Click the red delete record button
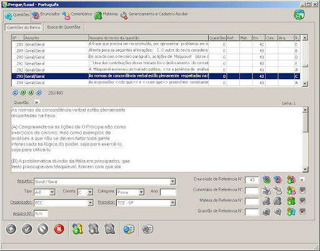This screenshot has height=251, width=320. pos(59,229)
